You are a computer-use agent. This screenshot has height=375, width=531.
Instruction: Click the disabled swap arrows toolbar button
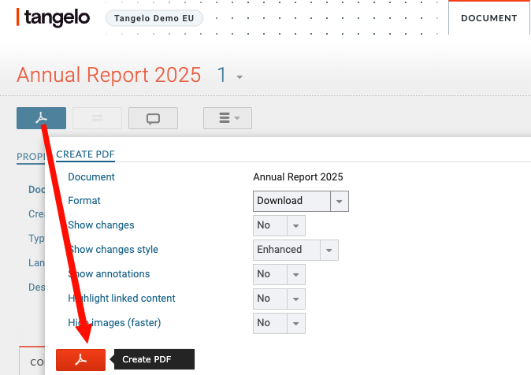(97, 118)
